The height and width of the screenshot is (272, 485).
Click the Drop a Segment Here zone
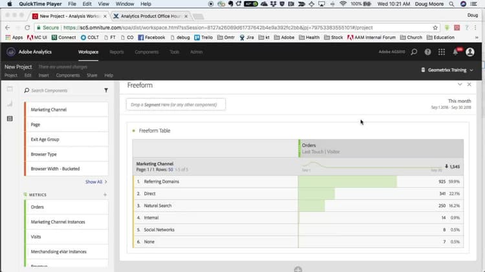tap(176, 105)
